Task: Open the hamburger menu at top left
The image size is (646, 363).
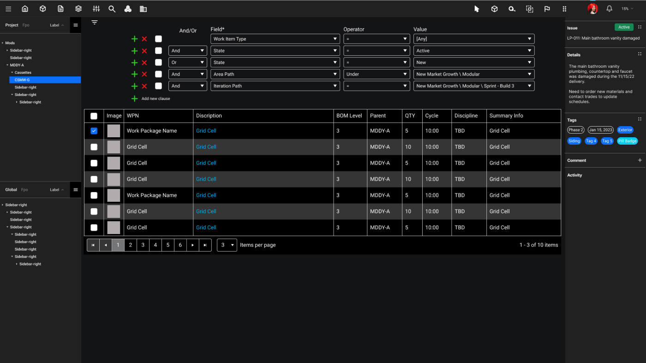Action: point(8,9)
